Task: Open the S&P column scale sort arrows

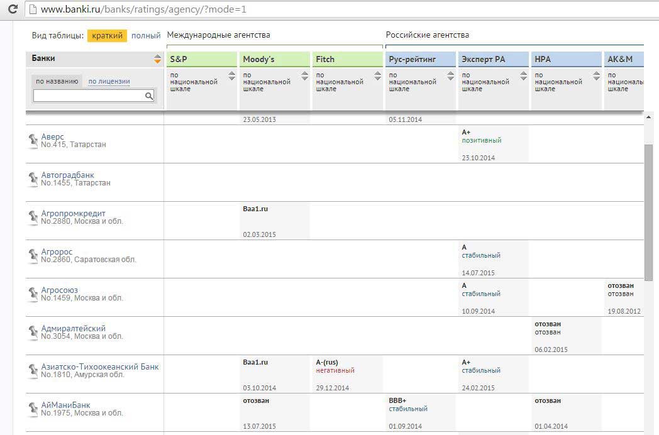Action: (232, 76)
